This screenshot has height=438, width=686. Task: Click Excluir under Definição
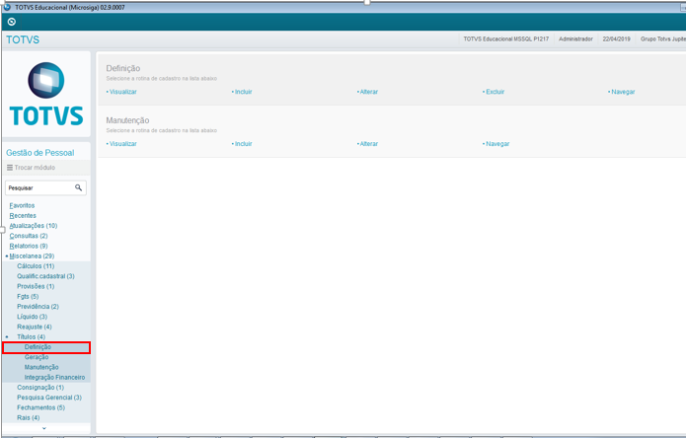pyautogui.click(x=495, y=92)
